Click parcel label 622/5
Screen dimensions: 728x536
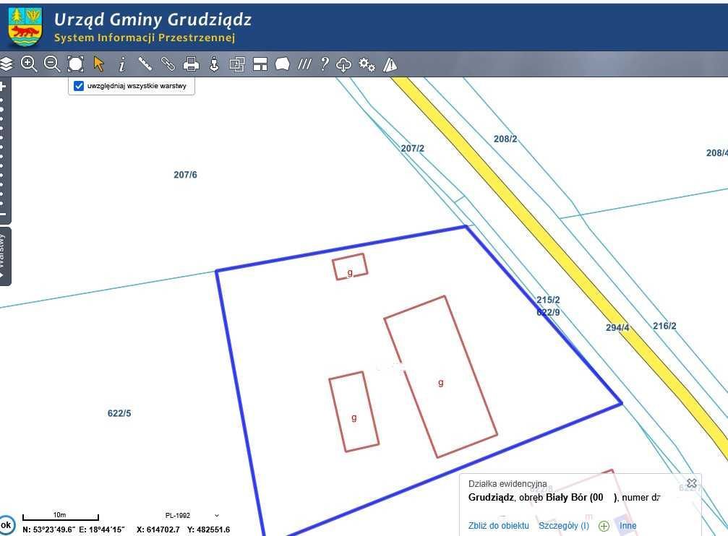tap(119, 413)
